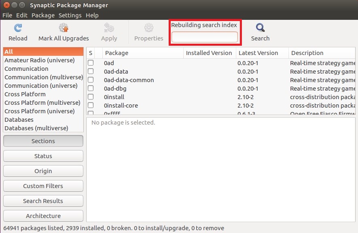The height and width of the screenshot is (233, 358).
Task: Sort by Package column header
Action: pyautogui.click(x=143, y=53)
